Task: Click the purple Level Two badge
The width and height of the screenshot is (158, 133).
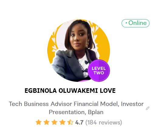Action: click(99, 71)
